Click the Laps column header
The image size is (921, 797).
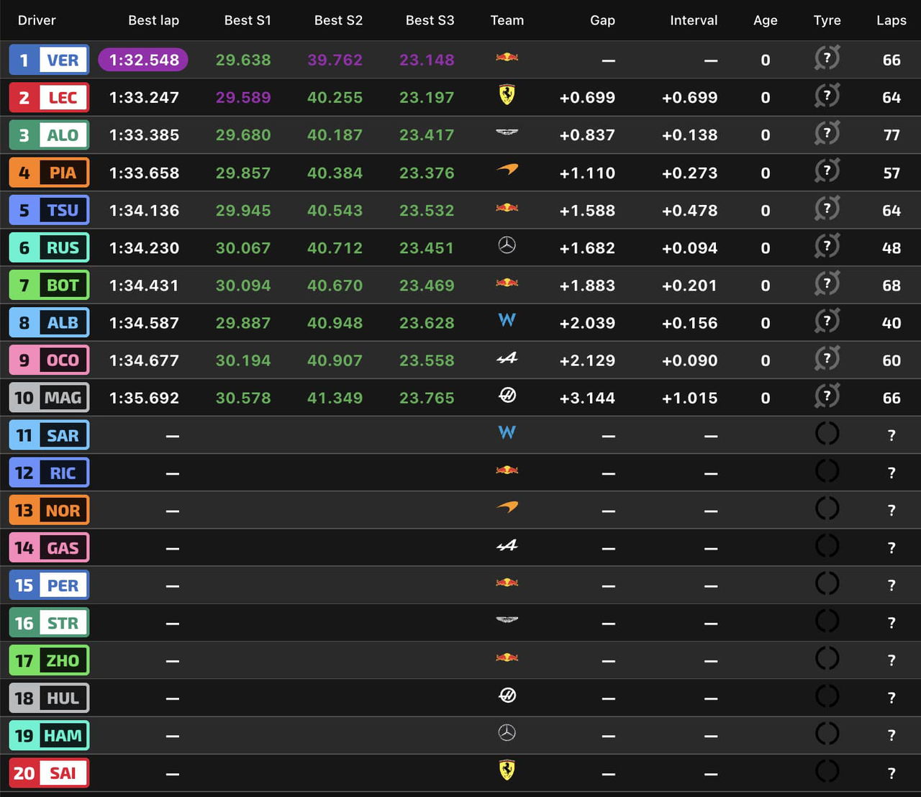pyautogui.click(x=891, y=20)
